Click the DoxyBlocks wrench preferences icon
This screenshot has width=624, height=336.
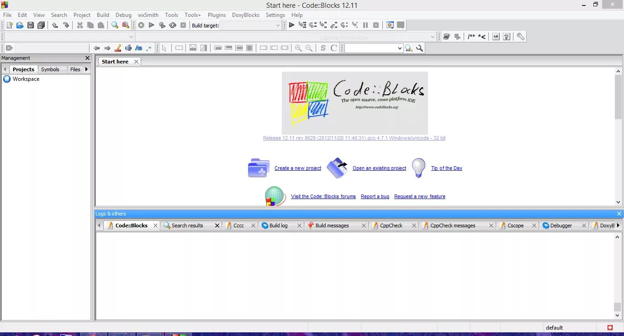(520, 37)
